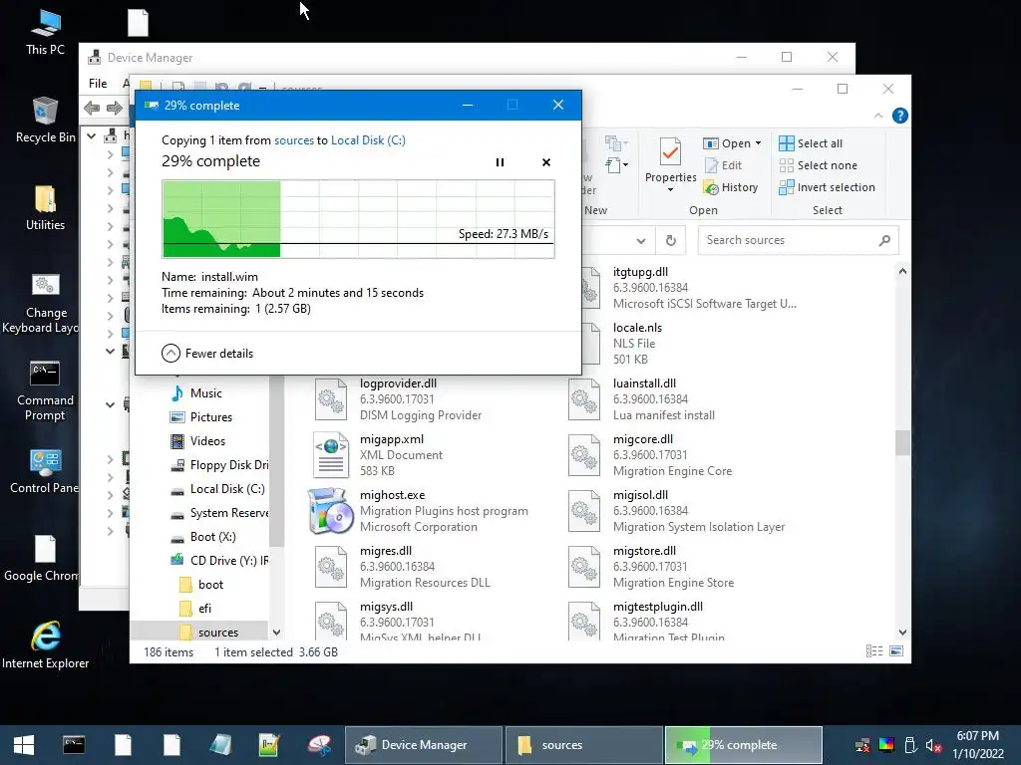Switch to sources taskbar button
Image resolution: width=1021 pixels, height=765 pixels.
point(584,745)
